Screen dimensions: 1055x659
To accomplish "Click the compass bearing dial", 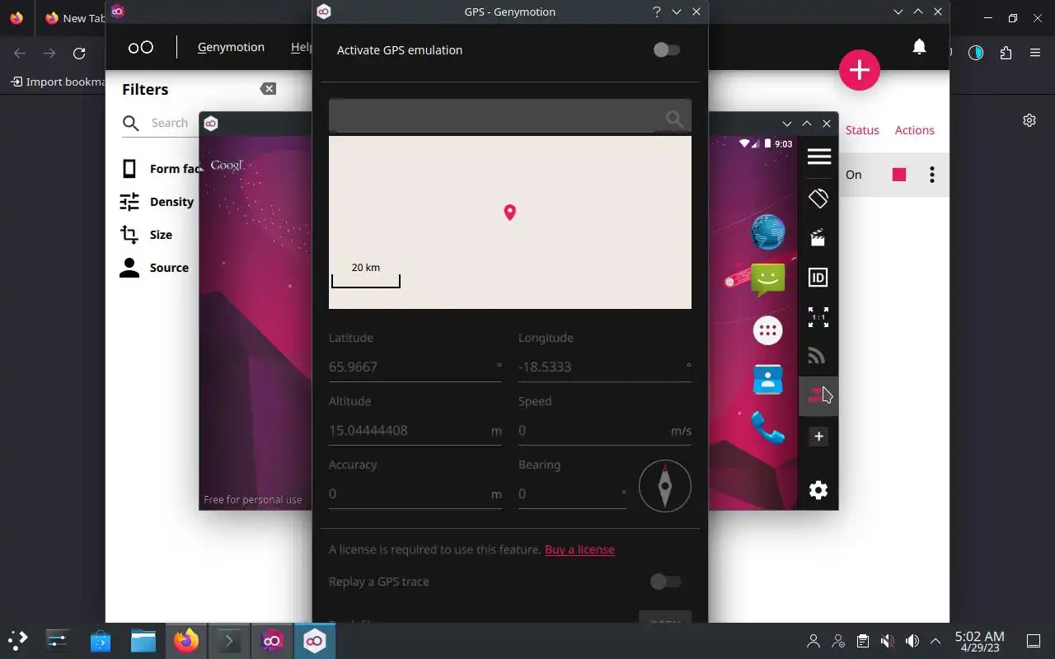I will (665, 486).
